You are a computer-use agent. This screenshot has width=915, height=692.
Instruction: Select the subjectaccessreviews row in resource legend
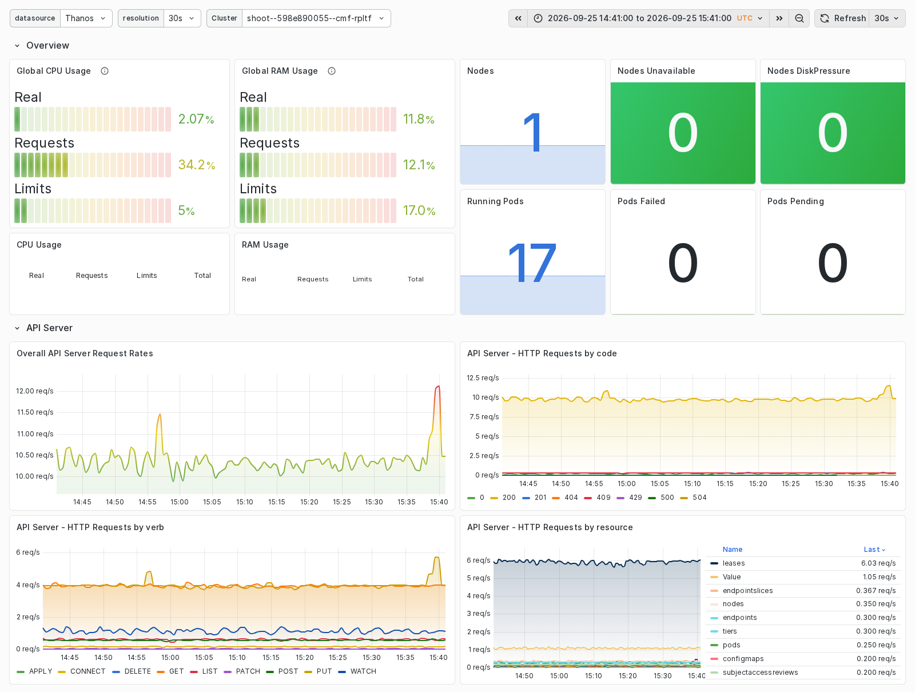803,673
